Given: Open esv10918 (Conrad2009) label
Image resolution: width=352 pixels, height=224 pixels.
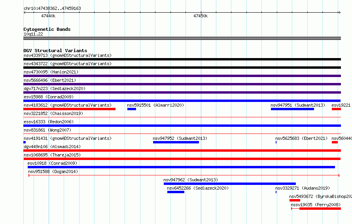Looking at the screenshot, I should click(52, 163).
